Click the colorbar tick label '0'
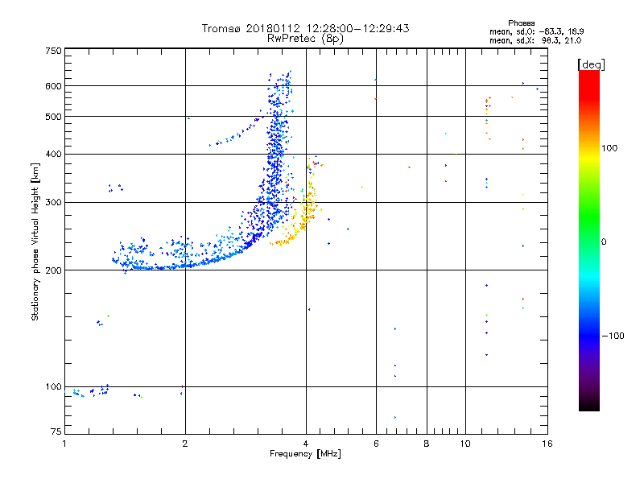Viewport: 644px width, 483px height. (603, 242)
